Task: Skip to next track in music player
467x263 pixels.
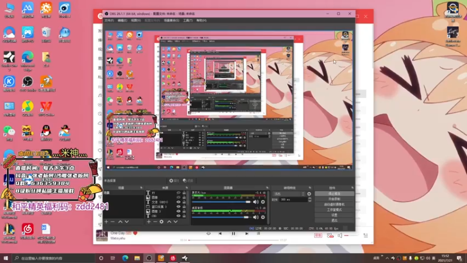Action: (x=246, y=234)
